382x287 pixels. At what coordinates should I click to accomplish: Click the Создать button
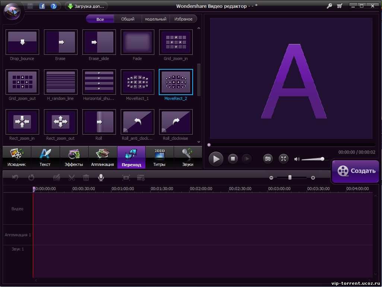(355, 171)
